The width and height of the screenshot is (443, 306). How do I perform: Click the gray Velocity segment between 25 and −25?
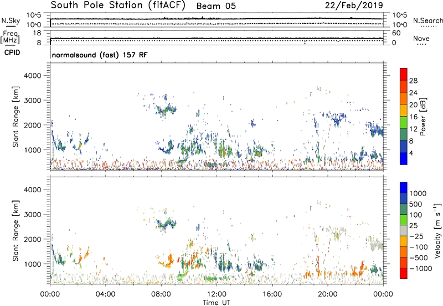pos(404,230)
